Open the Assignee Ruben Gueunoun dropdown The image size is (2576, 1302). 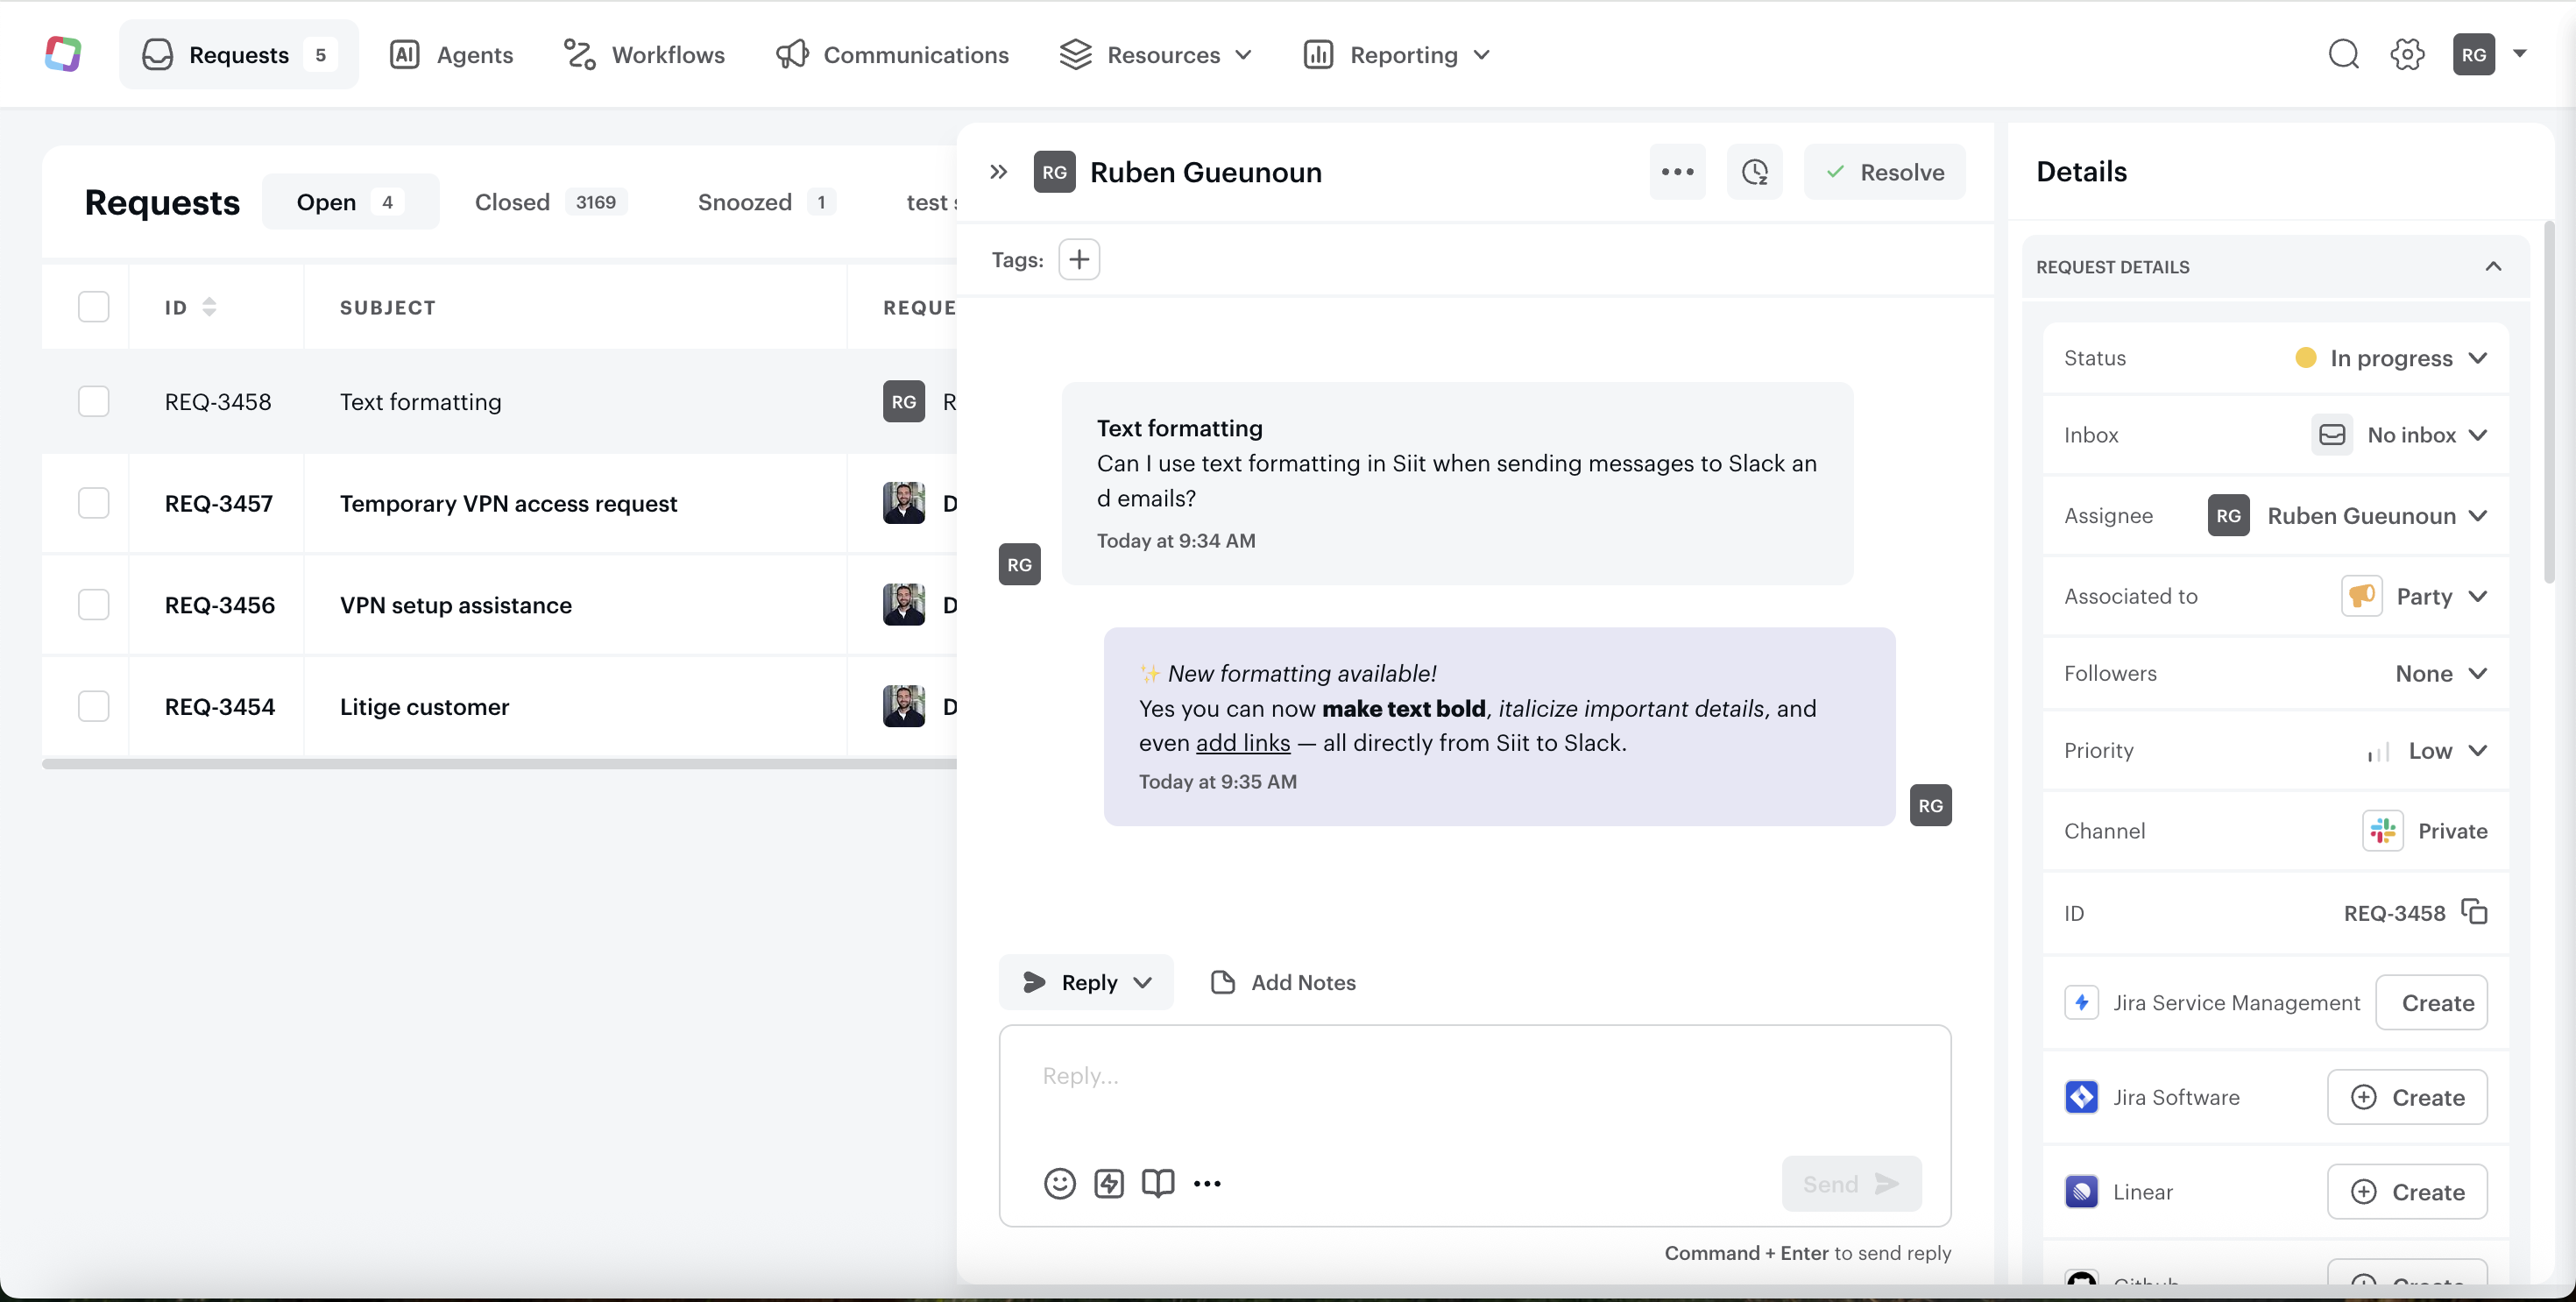(2347, 515)
